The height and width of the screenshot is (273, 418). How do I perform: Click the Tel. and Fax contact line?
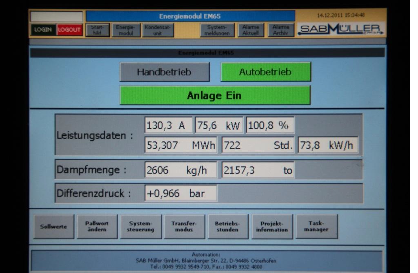(206, 266)
